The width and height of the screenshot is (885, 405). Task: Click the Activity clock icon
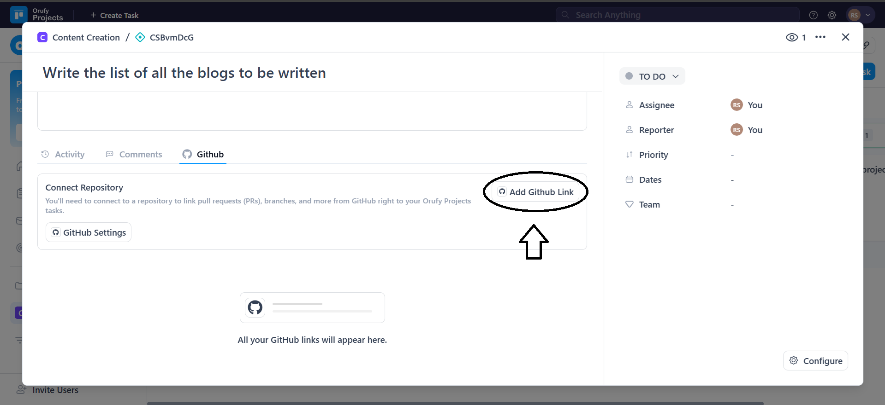click(x=45, y=154)
